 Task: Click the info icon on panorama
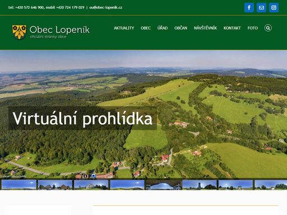click(x=85, y=176)
